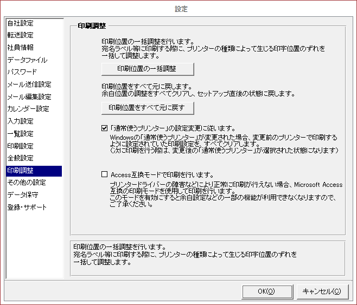
Task: Enable Access互換モード printing checkbox
Action: pos(104,174)
